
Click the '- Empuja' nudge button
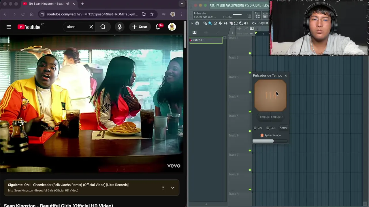click(264, 117)
